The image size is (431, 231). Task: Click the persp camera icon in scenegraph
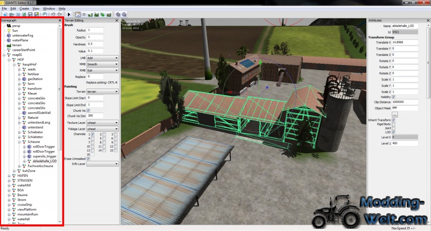8,26
